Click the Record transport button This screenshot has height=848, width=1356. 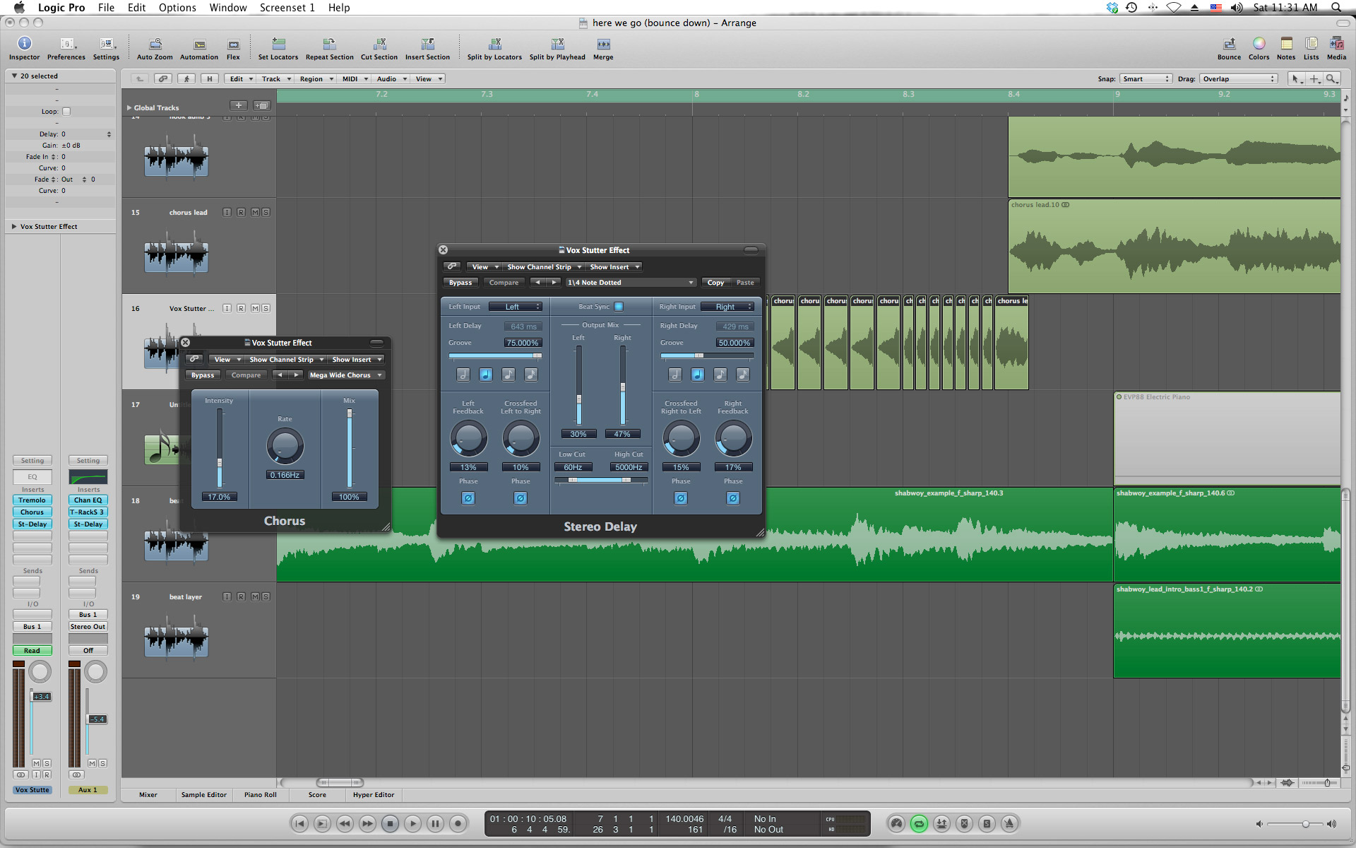(x=458, y=823)
